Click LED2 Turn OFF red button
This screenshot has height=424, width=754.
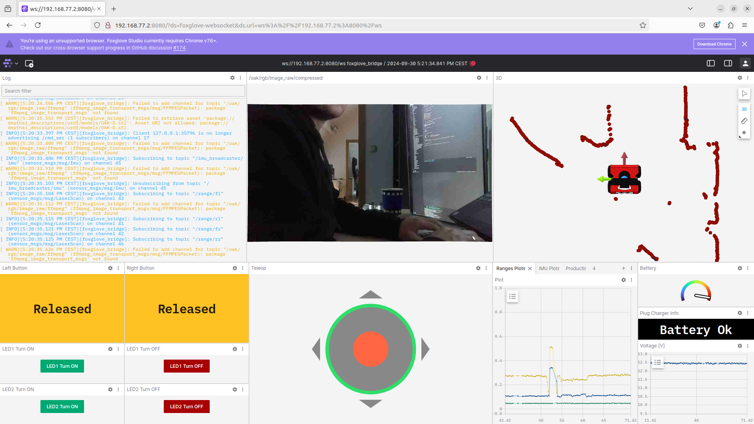click(x=187, y=406)
